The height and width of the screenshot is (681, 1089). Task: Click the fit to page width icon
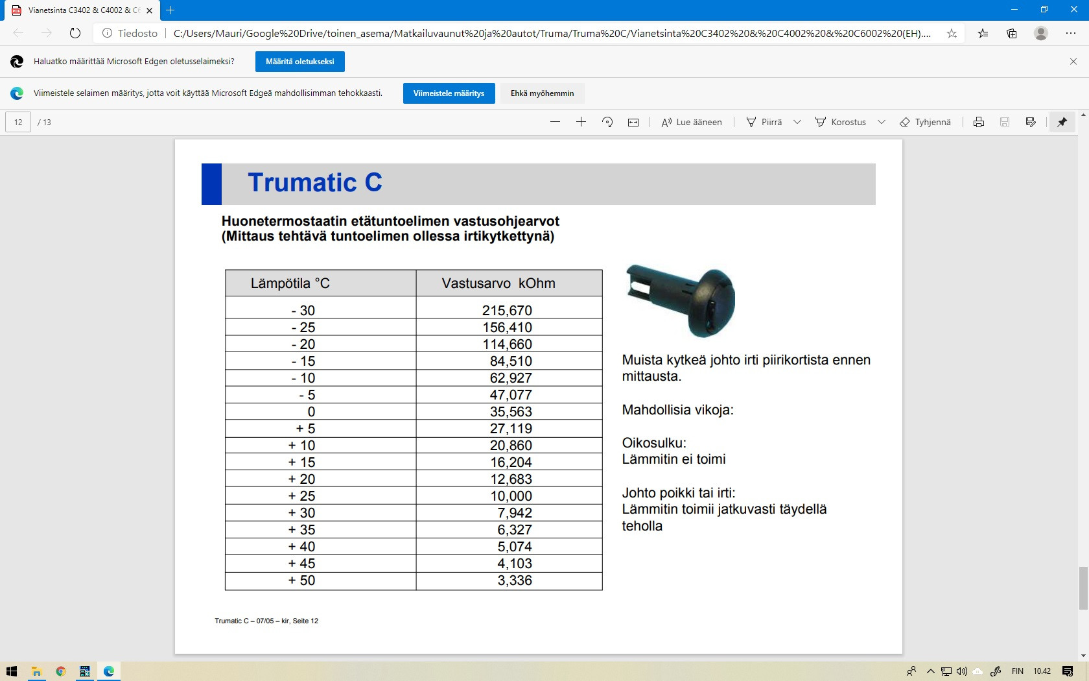(x=633, y=122)
